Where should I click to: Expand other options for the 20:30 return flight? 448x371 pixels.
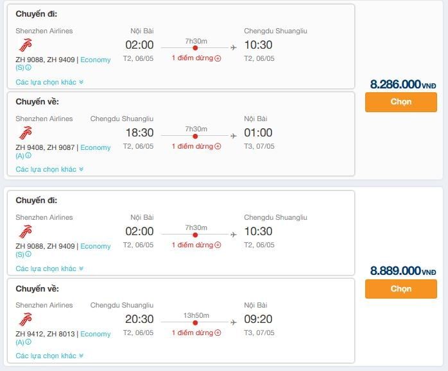(x=49, y=356)
